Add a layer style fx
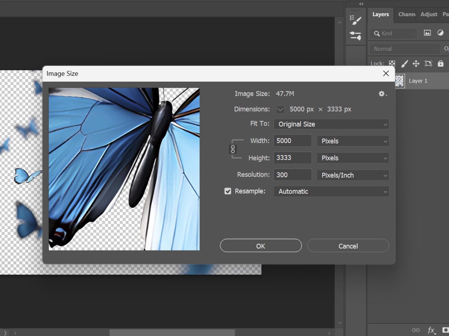The image size is (449, 336). [431, 330]
